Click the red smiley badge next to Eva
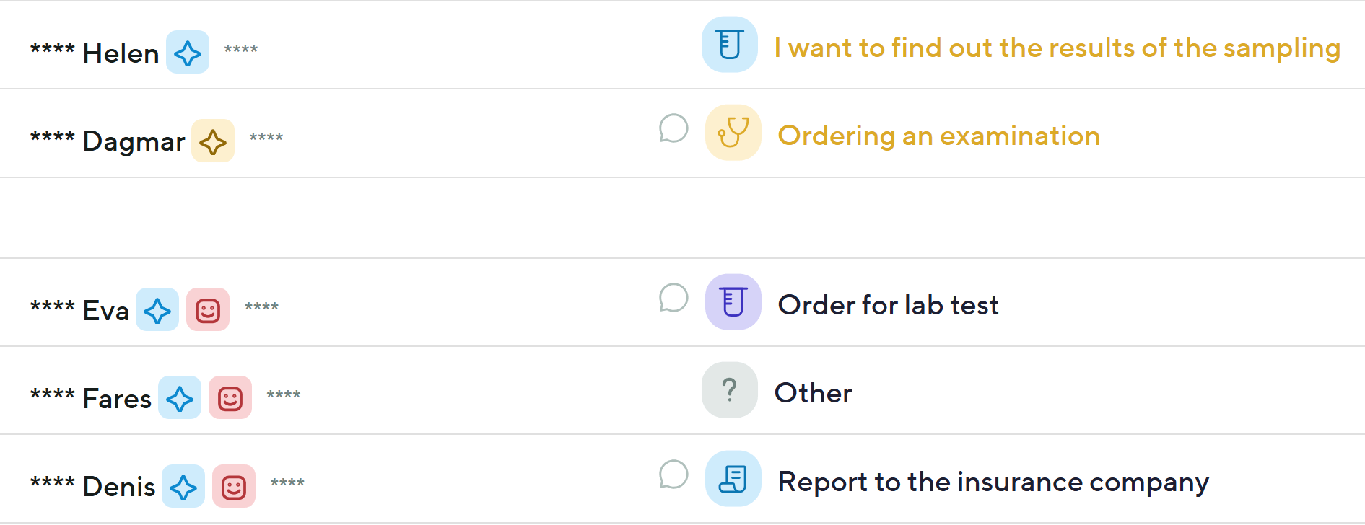This screenshot has height=525, width=1365. coord(208,310)
